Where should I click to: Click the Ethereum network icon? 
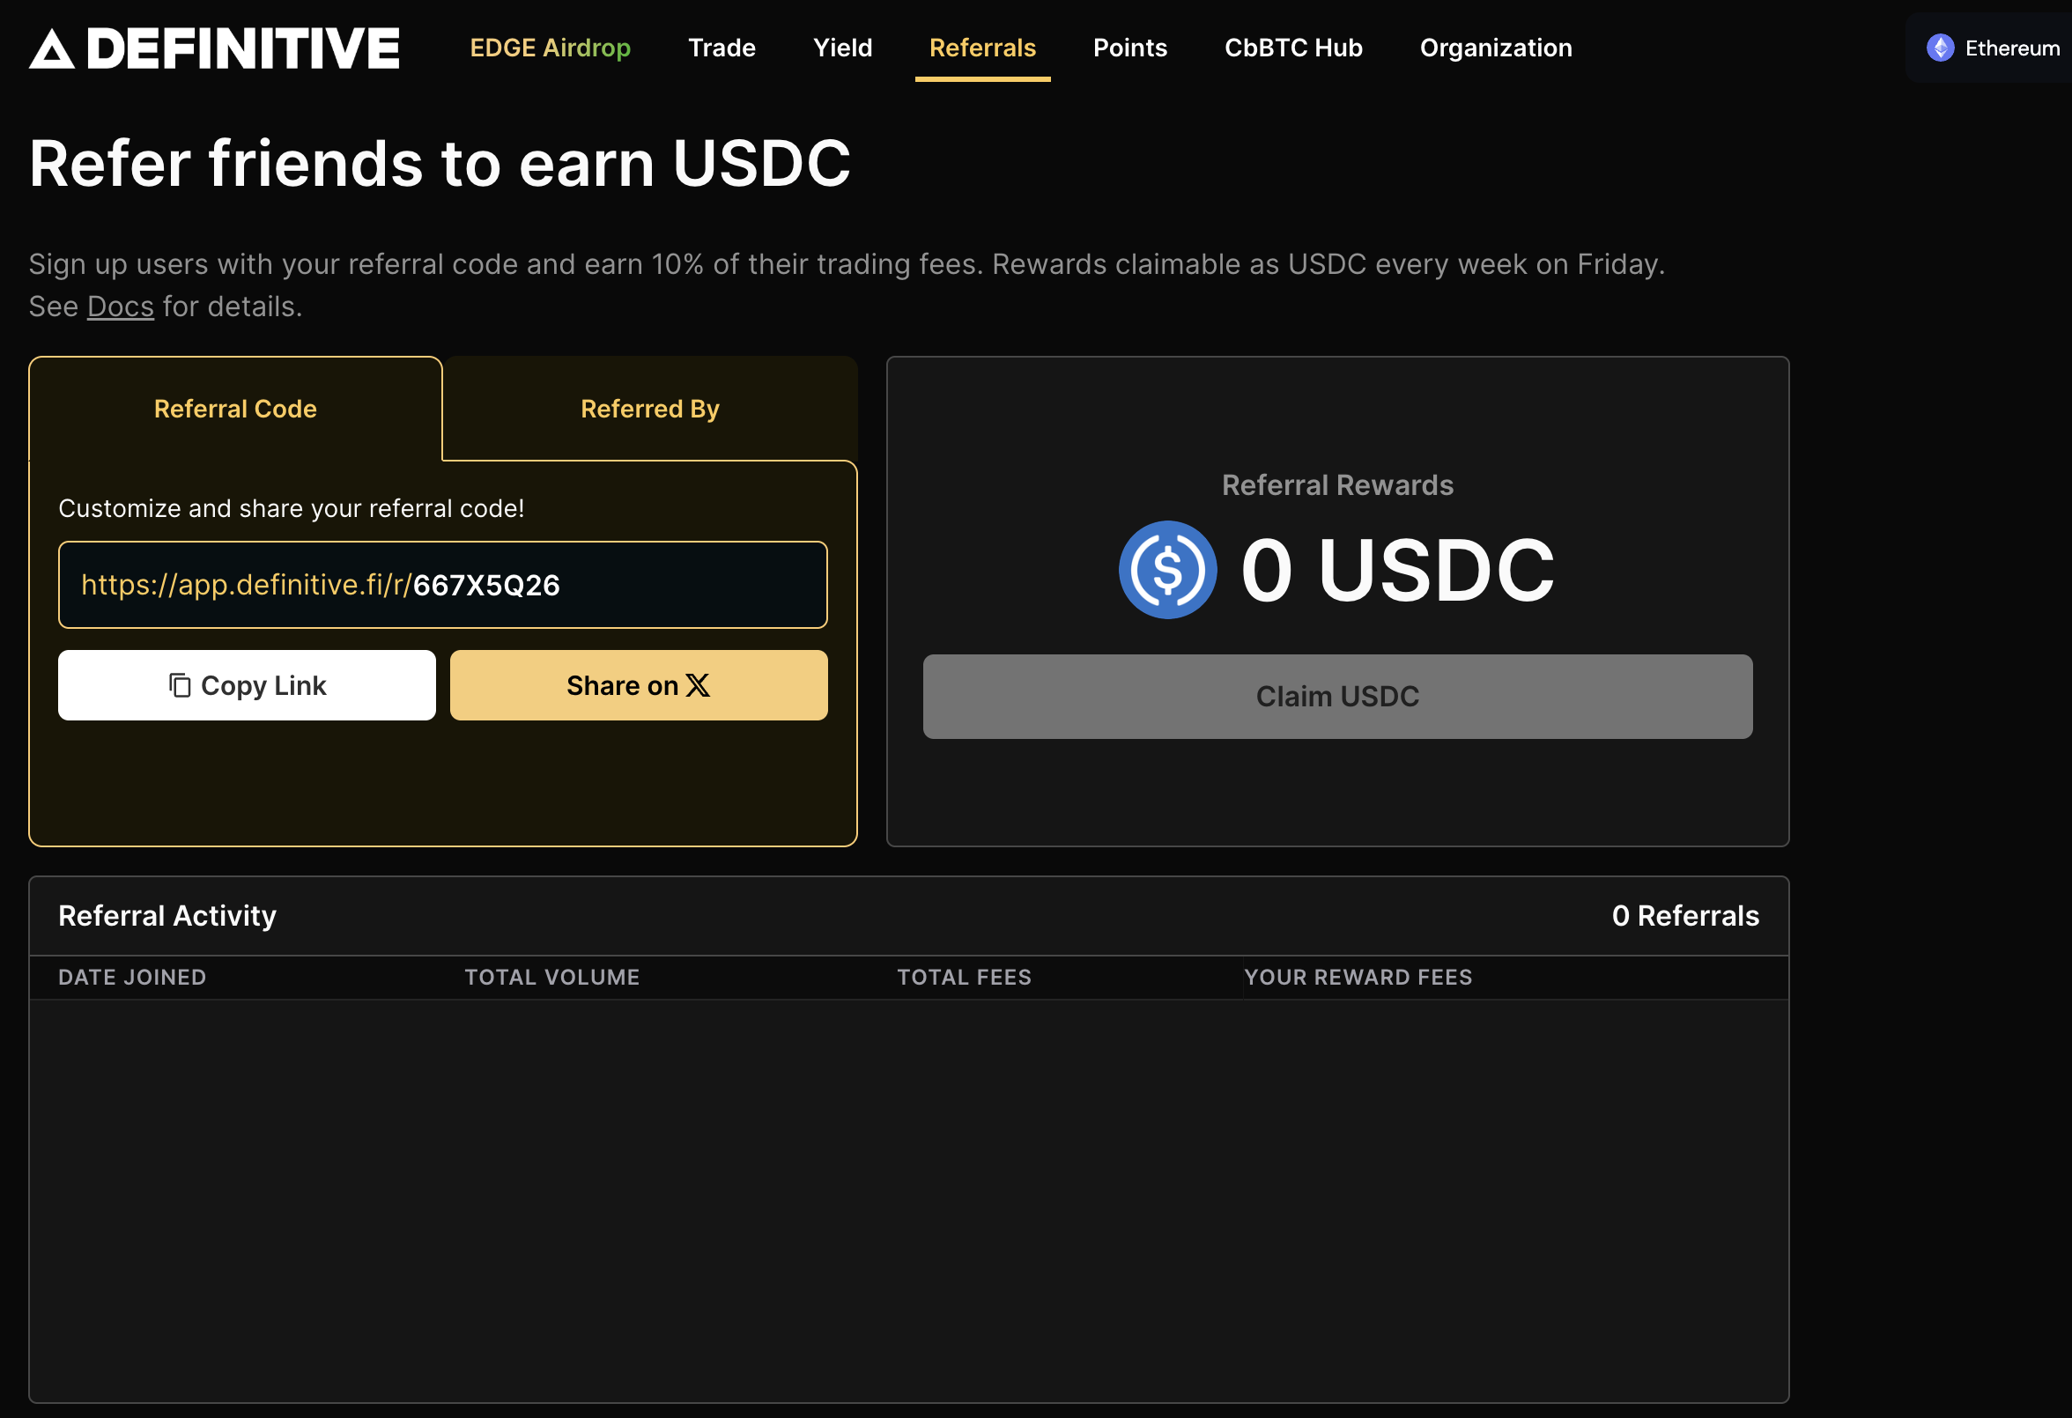(1940, 48)
